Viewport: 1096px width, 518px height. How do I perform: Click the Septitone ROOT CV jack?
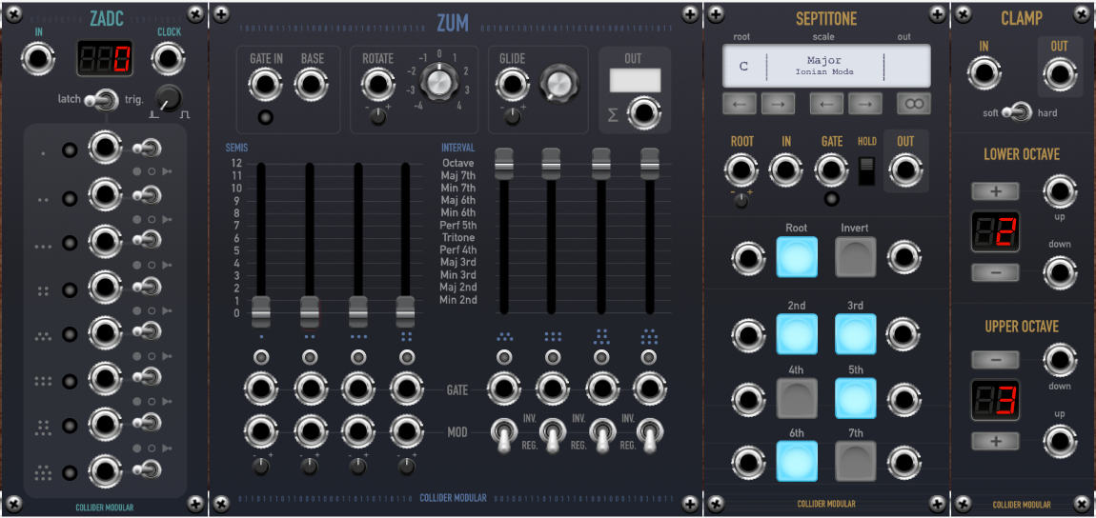pyautogui.click(x=741, y=170)
